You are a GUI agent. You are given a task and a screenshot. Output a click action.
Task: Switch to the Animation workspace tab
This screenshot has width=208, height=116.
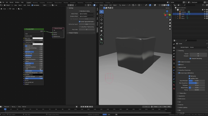[x=73, y=3]
